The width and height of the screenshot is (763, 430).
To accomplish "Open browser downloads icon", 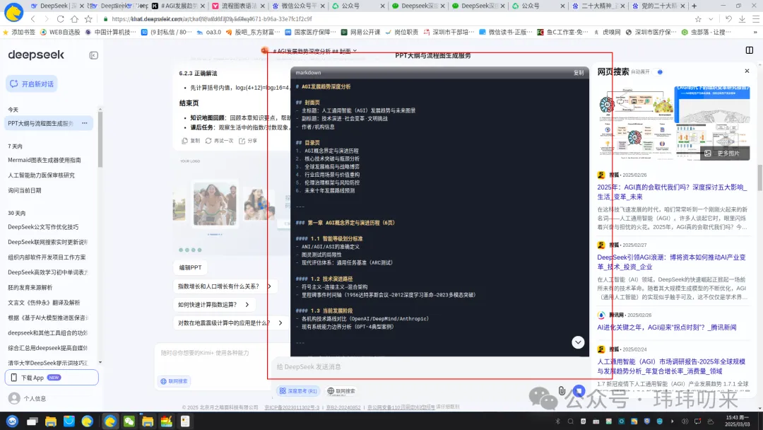I will 742,19.
